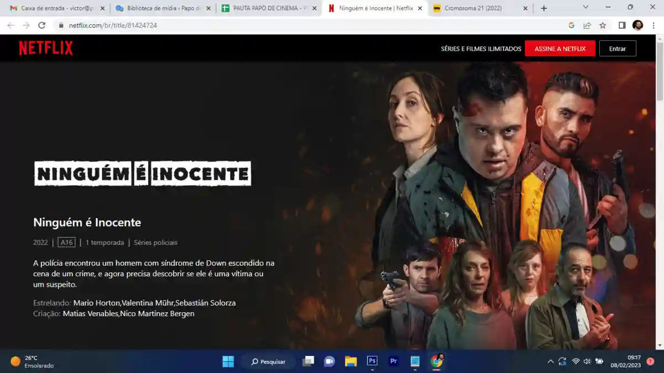Click the address bar URL field
The width and height of the screenshot is (664, 373).
tap(310, 25)
